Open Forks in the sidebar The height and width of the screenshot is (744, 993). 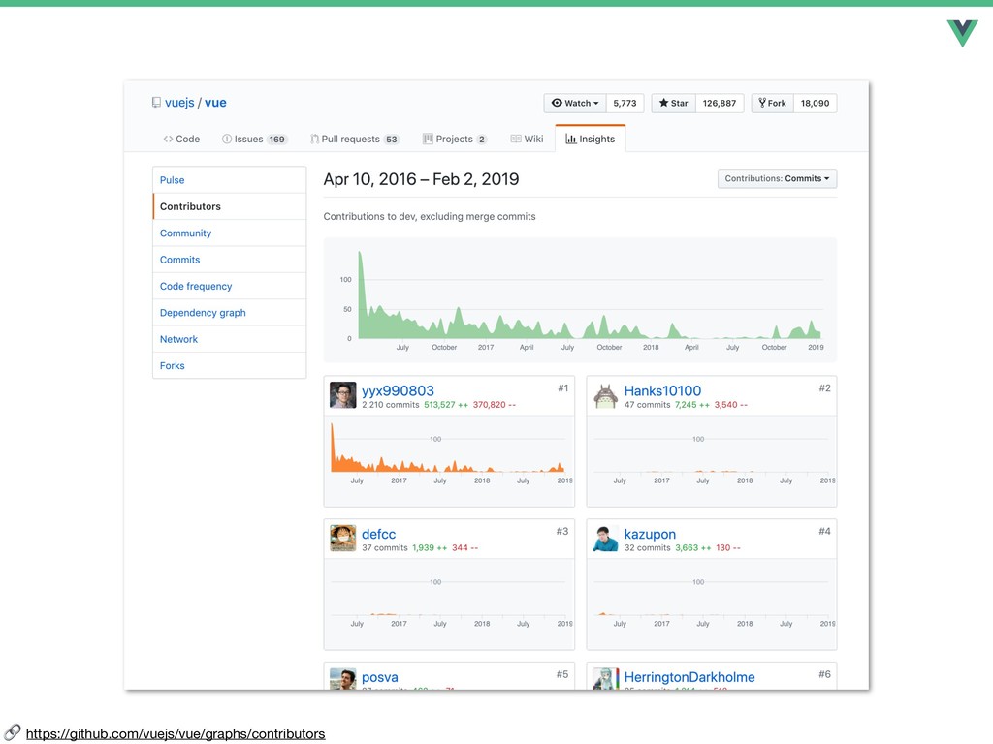pos(229,365)
